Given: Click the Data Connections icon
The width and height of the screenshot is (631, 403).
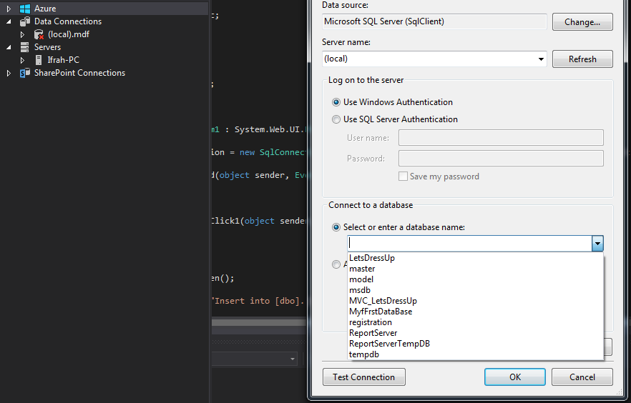Looking at the screenshot, I should (25, 21).
